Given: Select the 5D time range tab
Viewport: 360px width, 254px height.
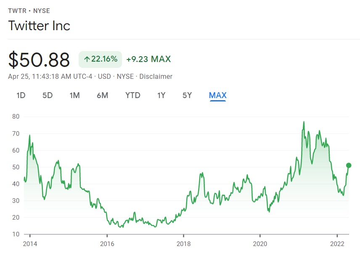Looking at the screenshot, I should [x=48, y=95].
